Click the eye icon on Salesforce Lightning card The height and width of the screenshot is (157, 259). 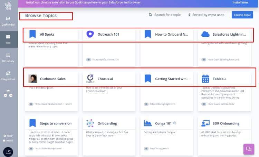pyautogui.click(x=204, y=59)
